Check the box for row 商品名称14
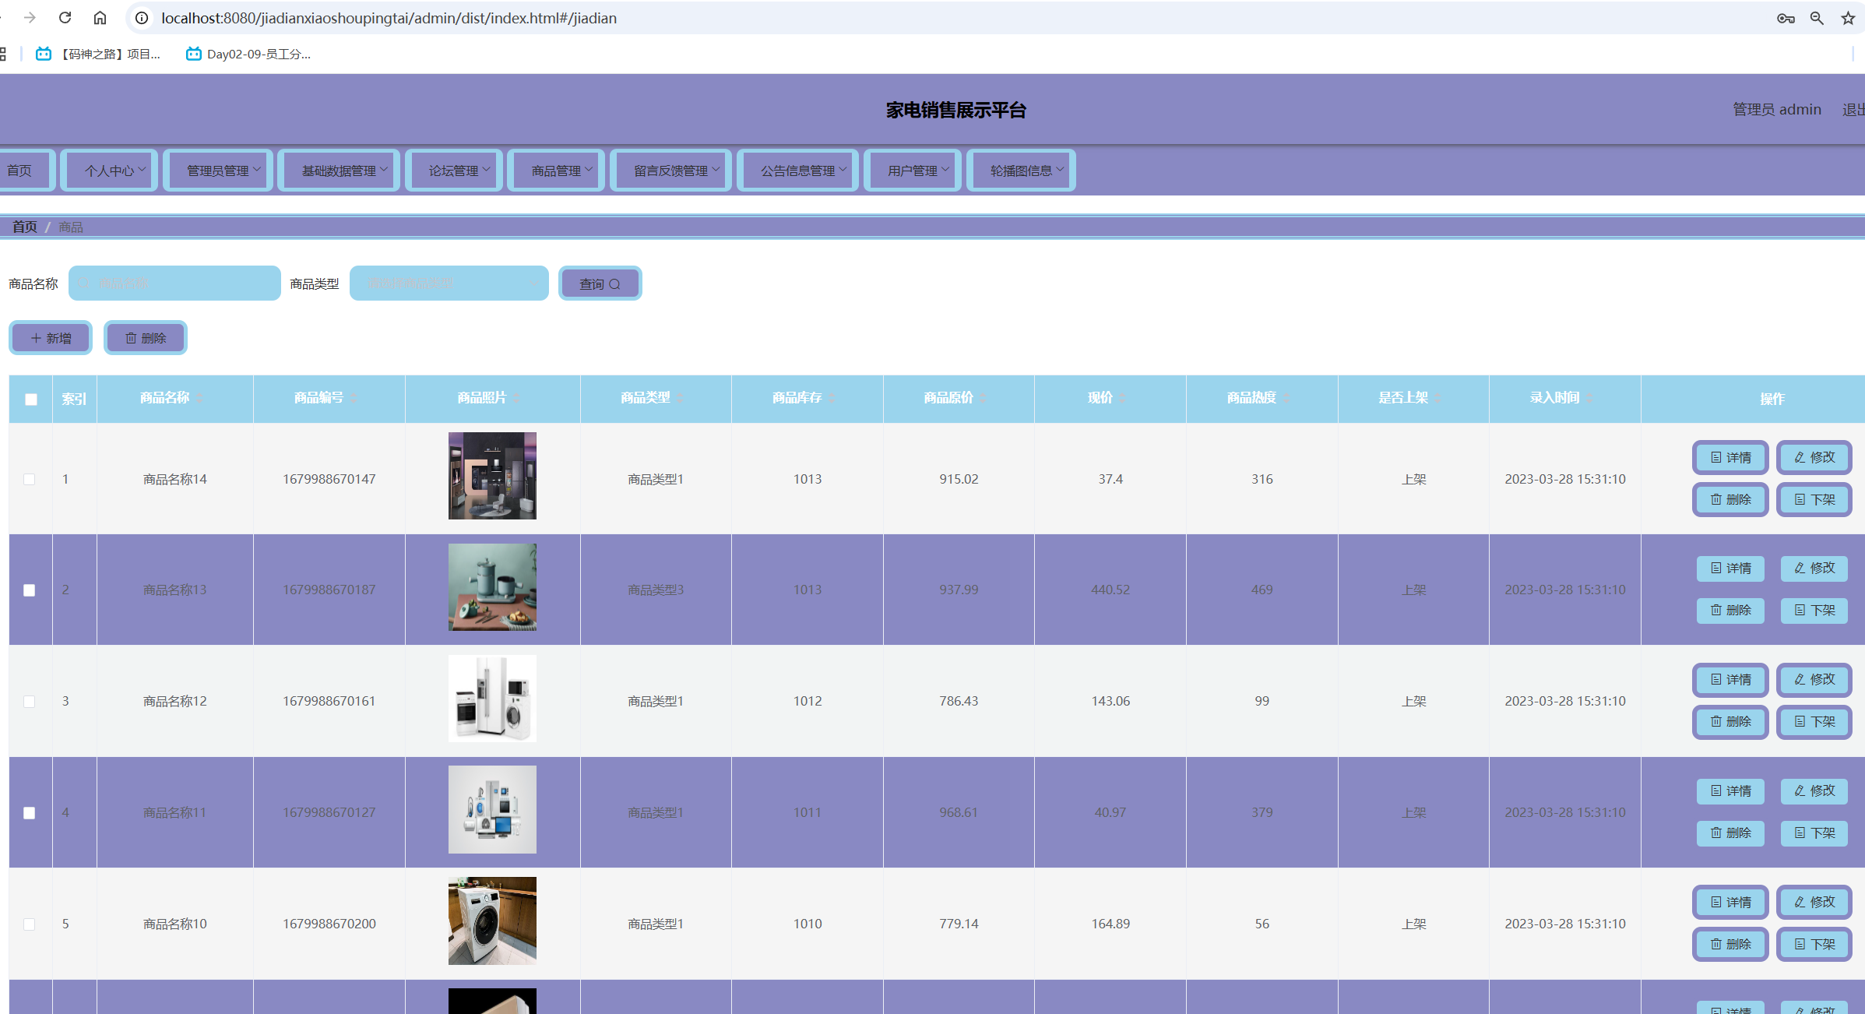The image size is (1865, 1014). click(x=30, y=479)
